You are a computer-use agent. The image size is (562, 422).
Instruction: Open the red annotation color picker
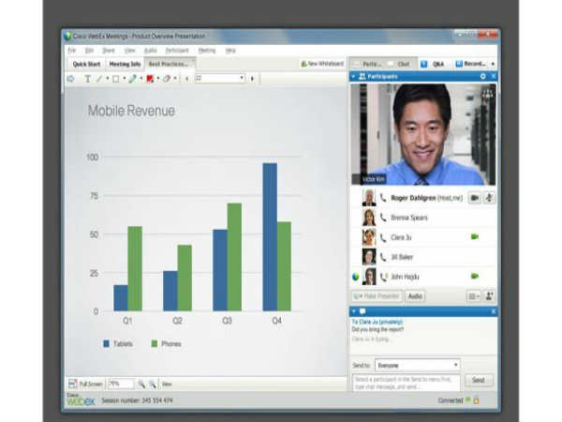pos(150,78)
